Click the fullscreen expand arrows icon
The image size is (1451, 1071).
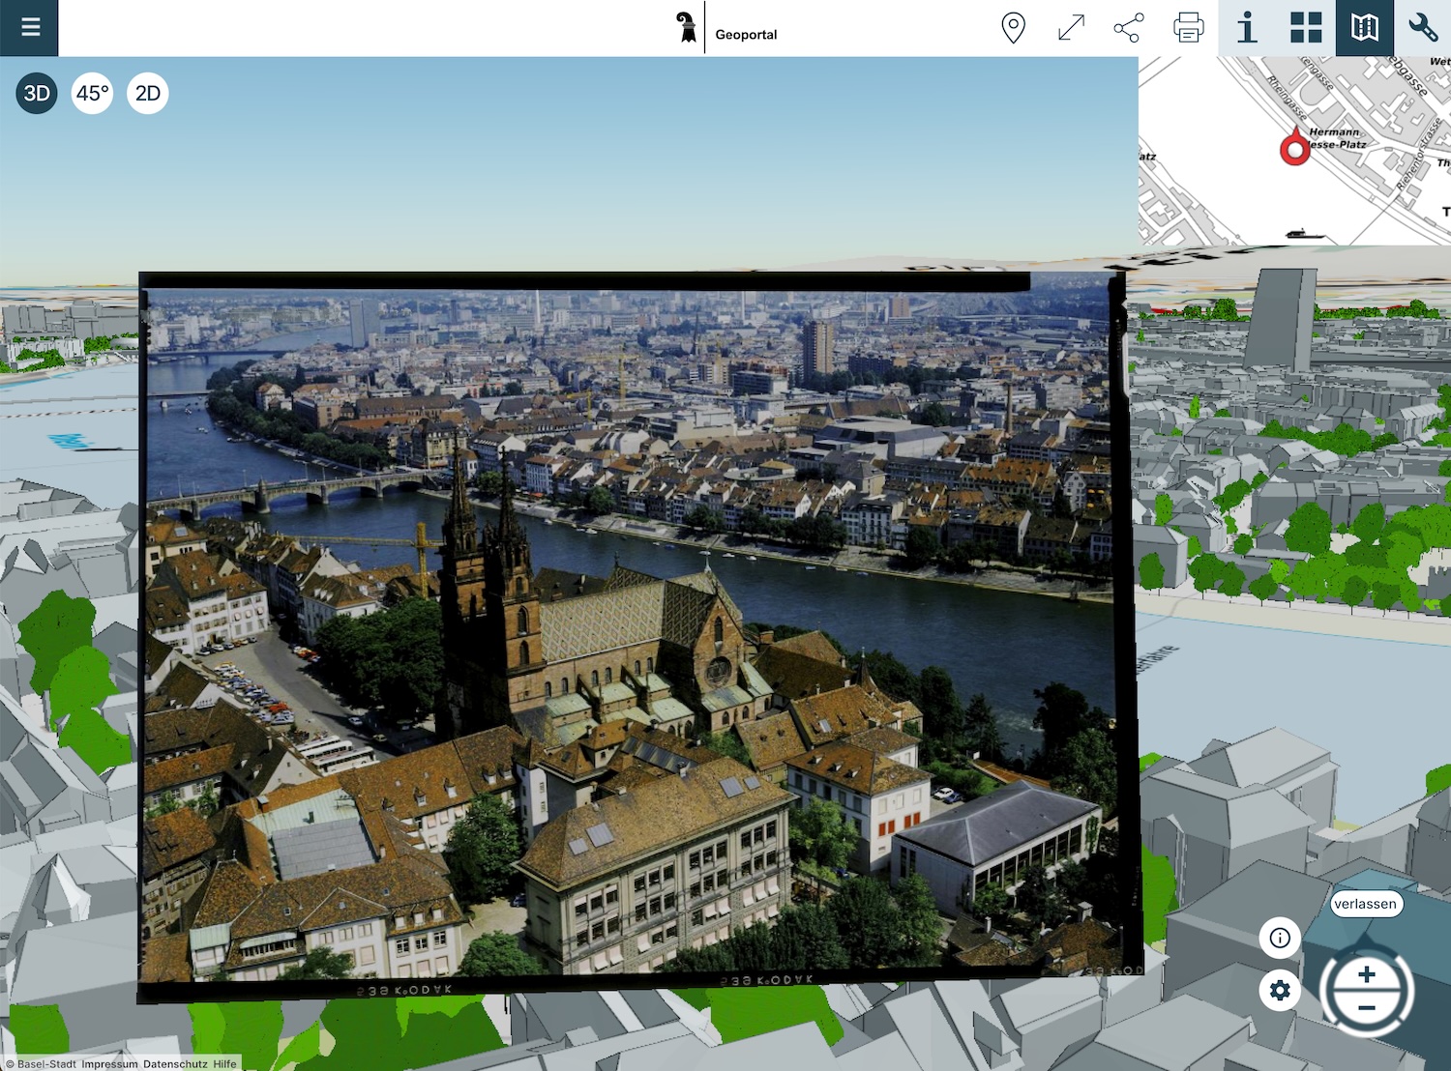1071,28
